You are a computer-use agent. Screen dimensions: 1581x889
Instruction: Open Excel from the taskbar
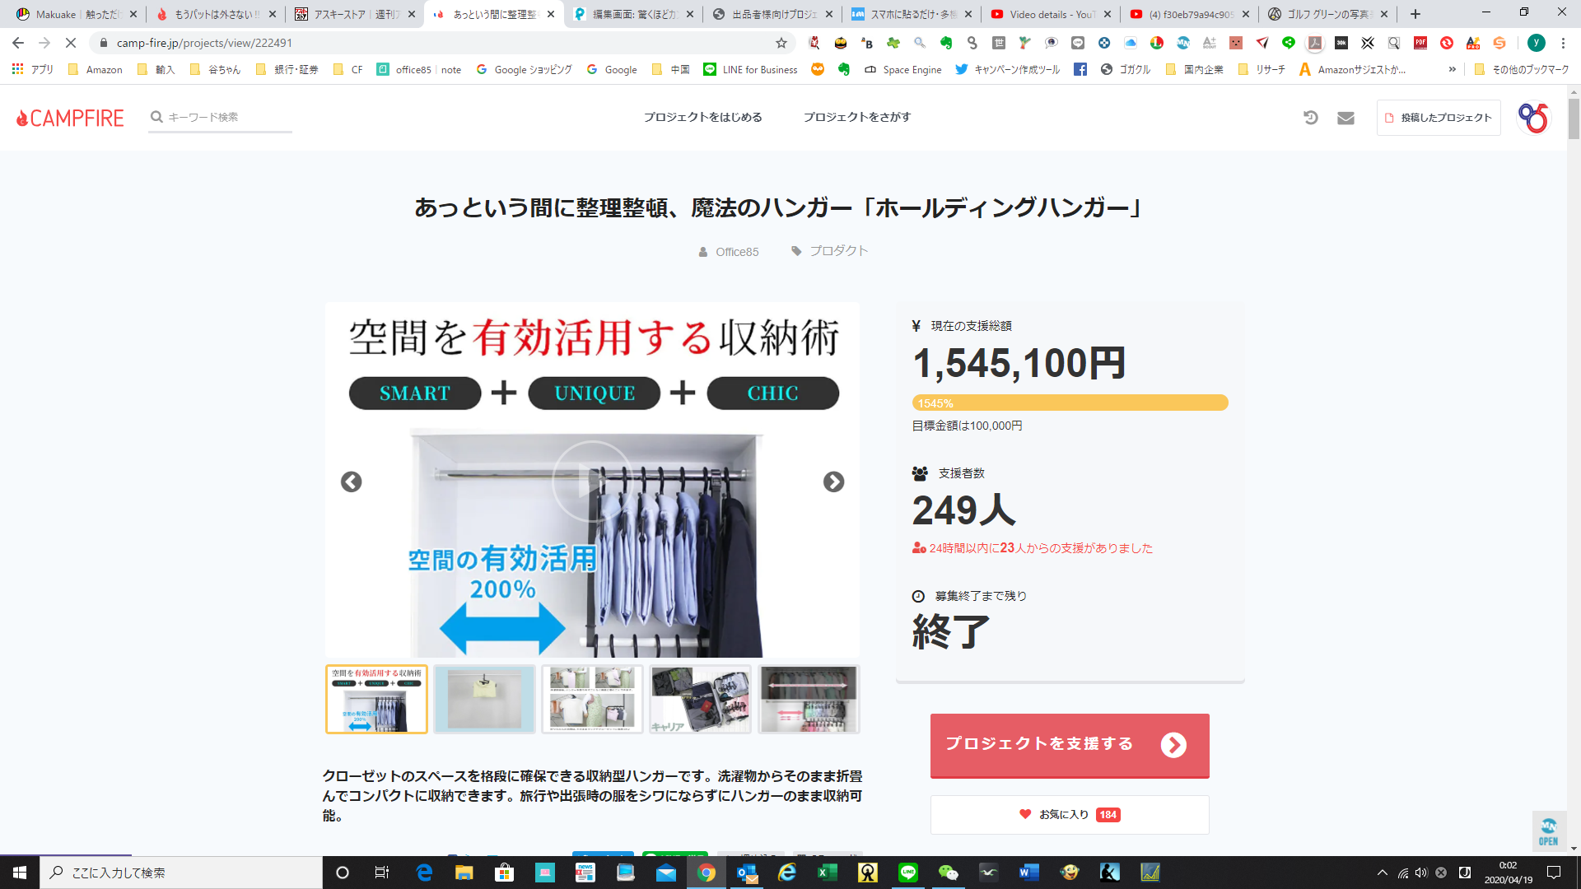click(828, 873)
